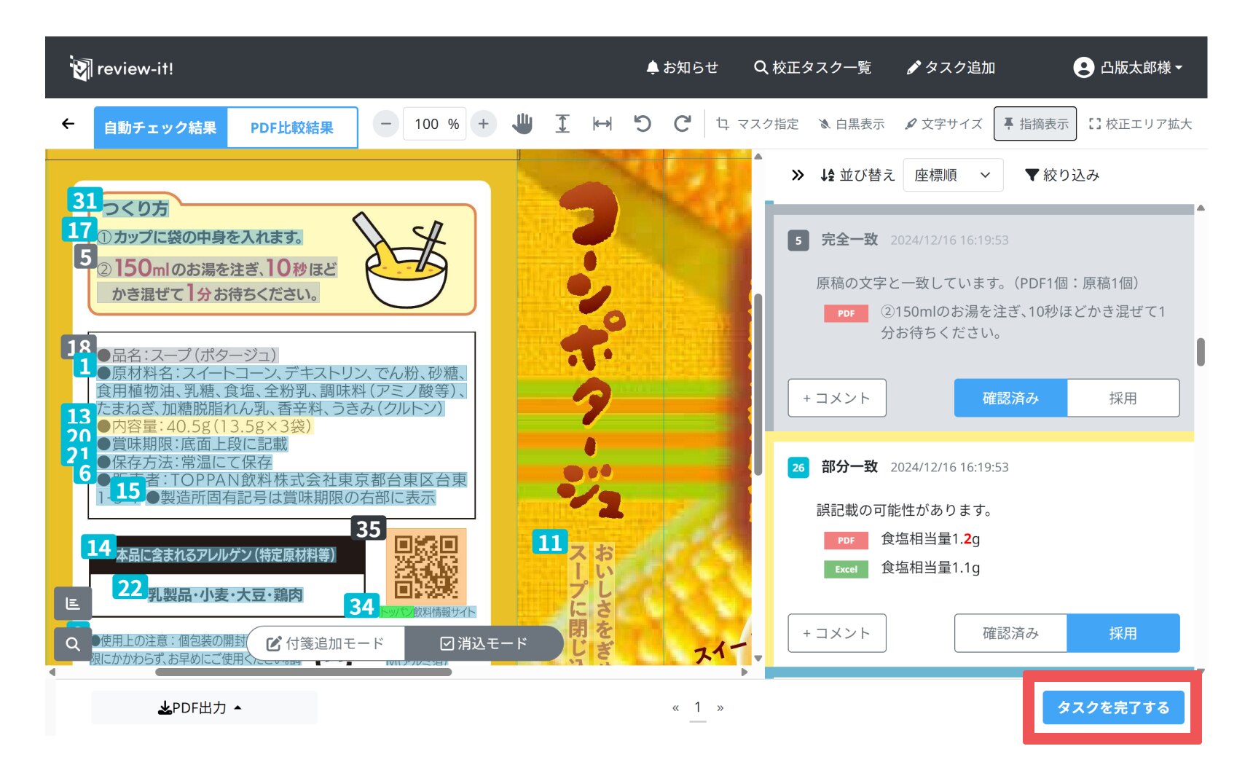
Task: Open 校正タスク一覧 in the top navigation
Action: click(x=812, y=68)
